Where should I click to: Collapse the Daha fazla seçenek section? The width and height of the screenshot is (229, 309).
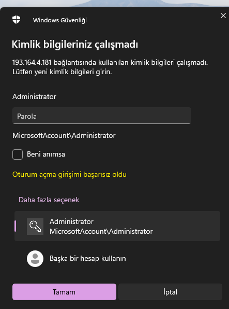(x=49, y=200)
